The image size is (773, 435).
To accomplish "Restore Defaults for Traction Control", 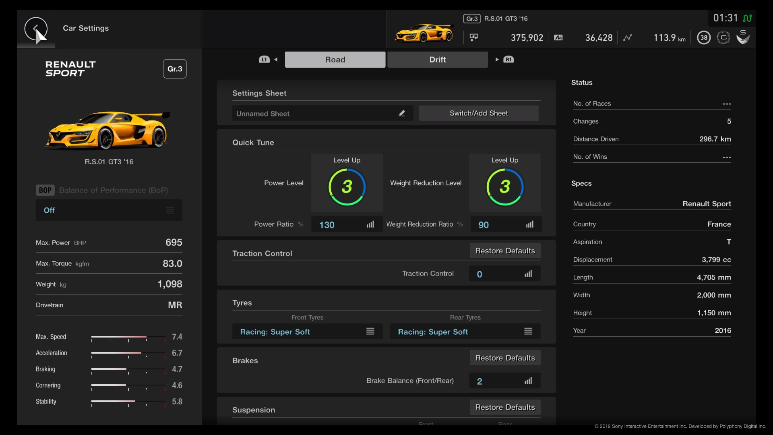I will point(505,251).
